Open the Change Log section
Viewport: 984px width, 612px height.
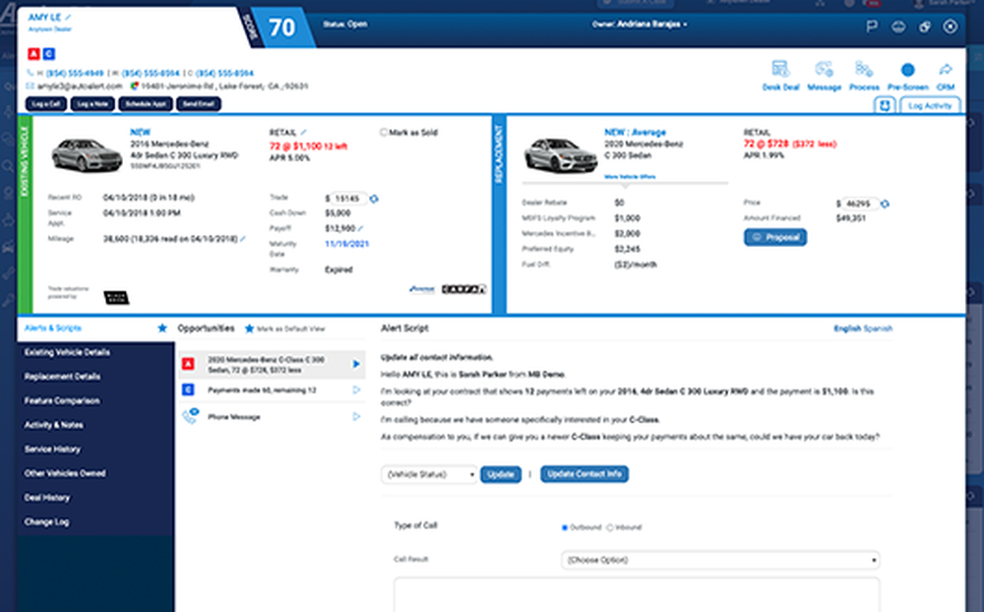[46, 521]
